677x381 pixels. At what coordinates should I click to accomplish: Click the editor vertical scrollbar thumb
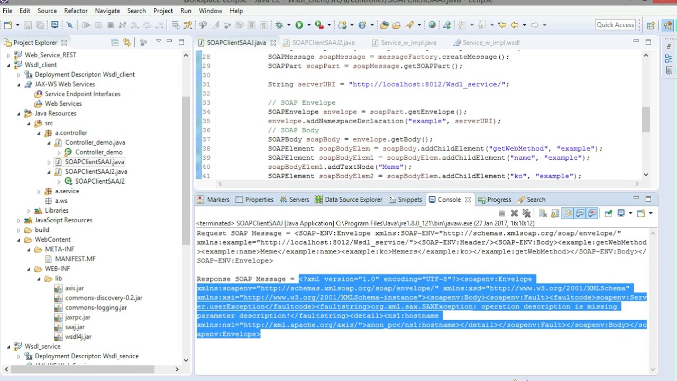646,120
